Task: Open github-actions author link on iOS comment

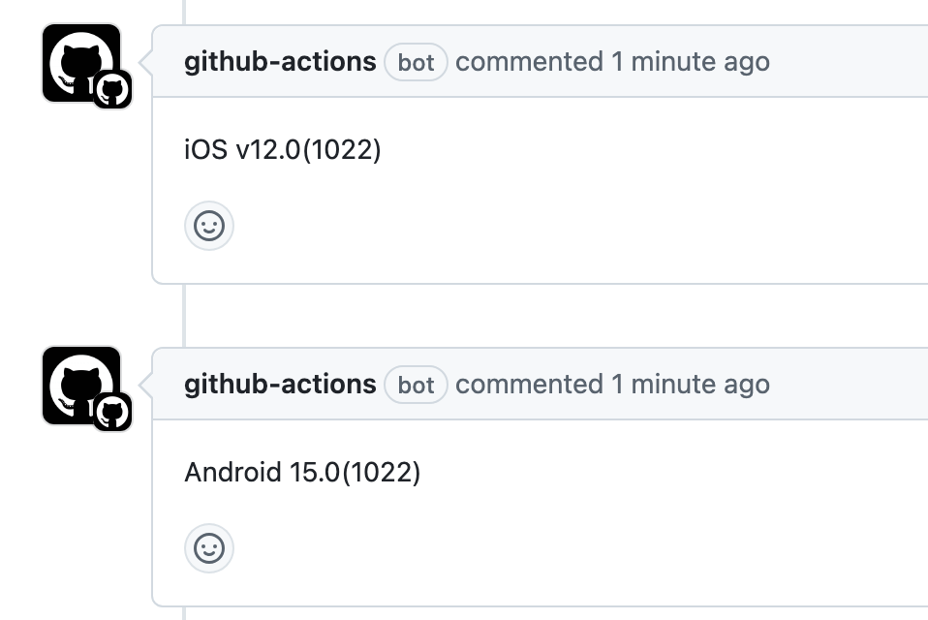Action: 280,62
